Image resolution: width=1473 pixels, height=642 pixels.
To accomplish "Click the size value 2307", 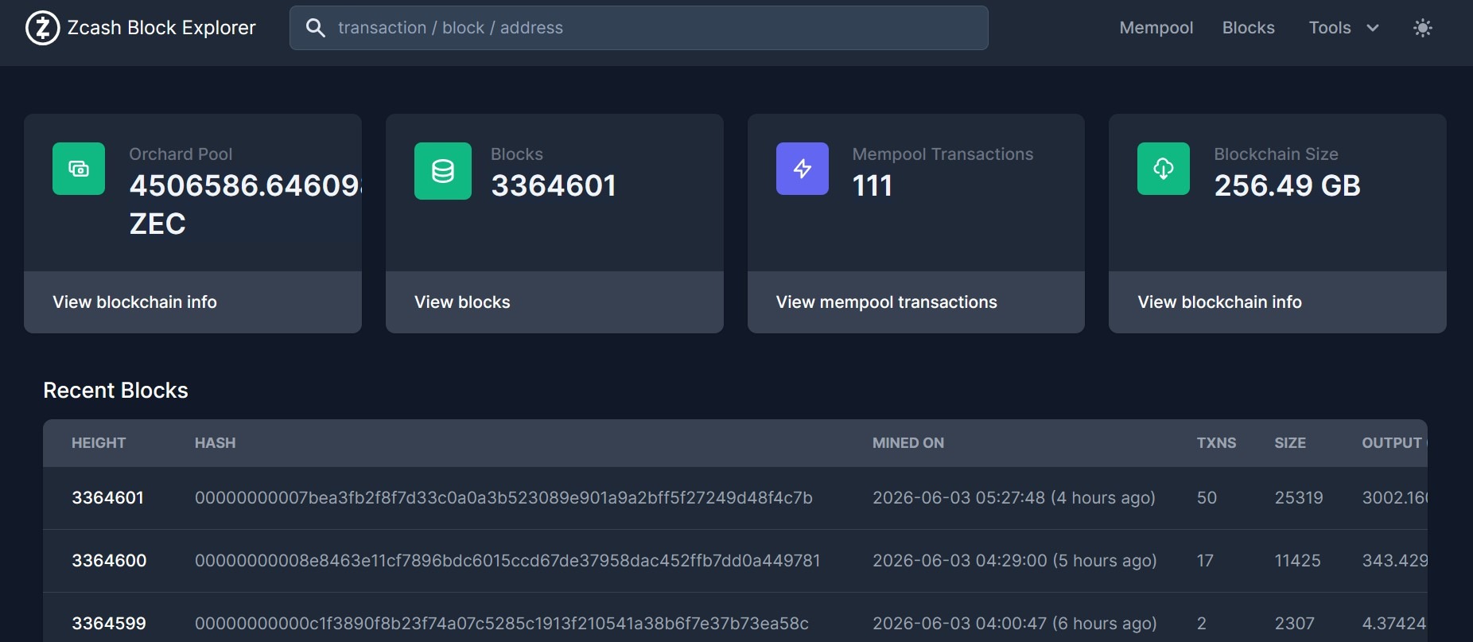I will pos(1295,624).
